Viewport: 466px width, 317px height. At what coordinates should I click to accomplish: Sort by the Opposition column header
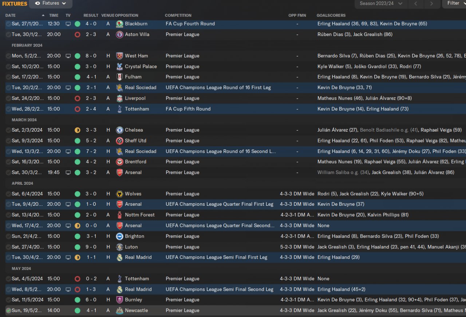(x=127, y=16)
